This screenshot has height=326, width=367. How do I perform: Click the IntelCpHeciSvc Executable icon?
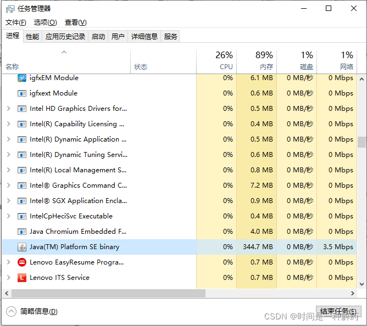coord(22,216)
